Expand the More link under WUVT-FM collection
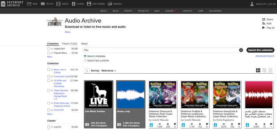The image size is (277, 130). (x=50, y=114)
